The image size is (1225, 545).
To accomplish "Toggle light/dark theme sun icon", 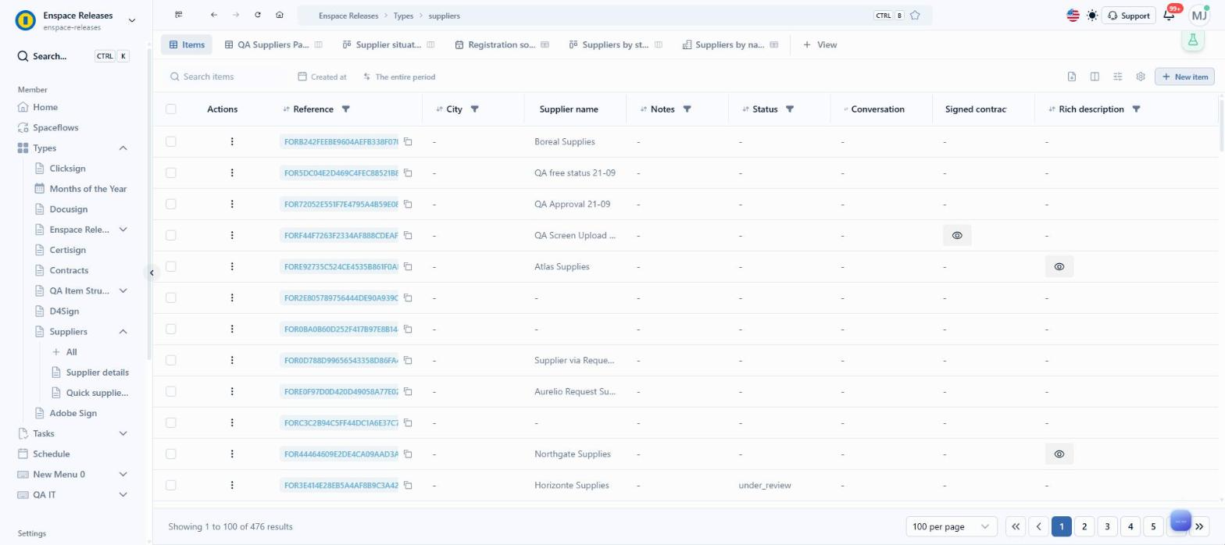I will [1092, 16].
